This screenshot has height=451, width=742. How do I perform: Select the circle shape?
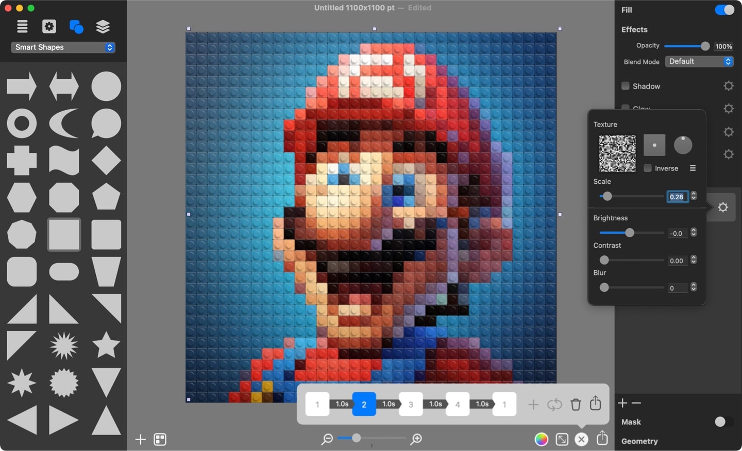point(106,86)
